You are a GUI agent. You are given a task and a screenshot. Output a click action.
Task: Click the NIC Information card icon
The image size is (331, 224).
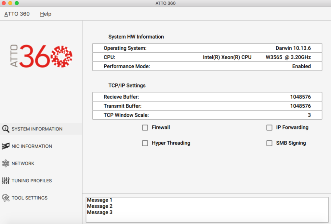click(6, 146)
